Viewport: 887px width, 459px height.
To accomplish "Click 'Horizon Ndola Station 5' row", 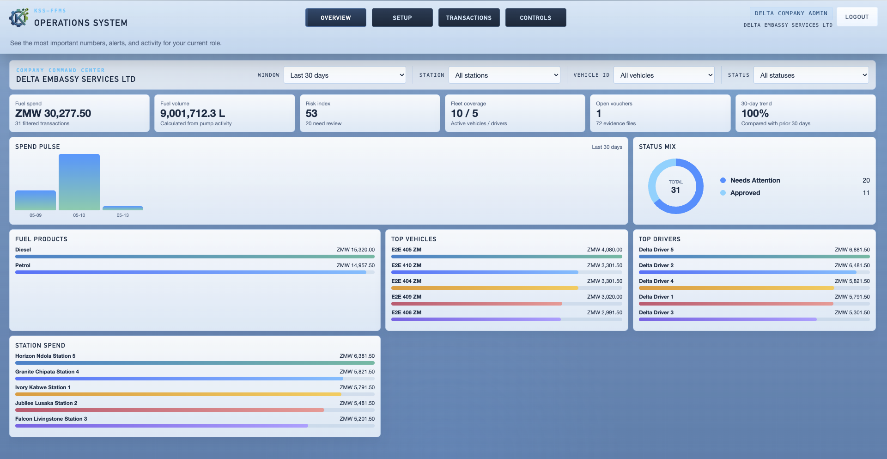I will point(195,359).
